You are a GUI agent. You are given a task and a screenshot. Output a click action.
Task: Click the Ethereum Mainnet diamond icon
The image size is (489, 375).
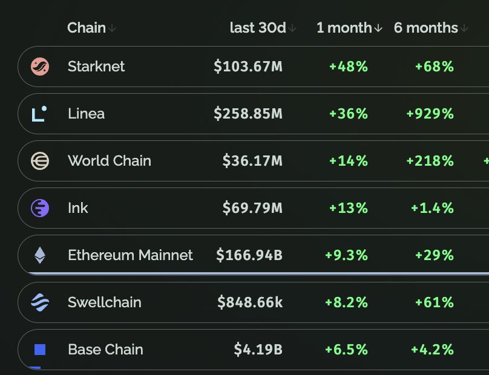[x=40, y=255]
